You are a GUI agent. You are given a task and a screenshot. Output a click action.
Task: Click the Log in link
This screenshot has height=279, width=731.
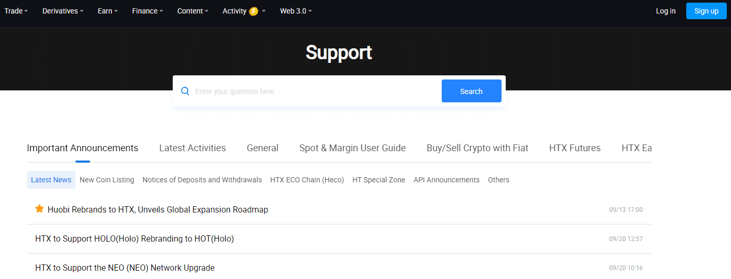(x=665, y=11)
